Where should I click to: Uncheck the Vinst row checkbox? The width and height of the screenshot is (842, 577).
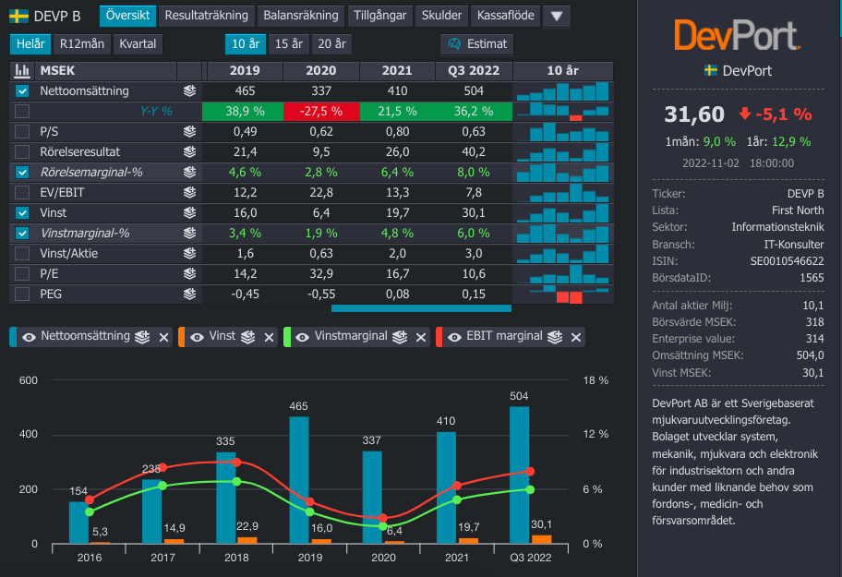(23, 212)
